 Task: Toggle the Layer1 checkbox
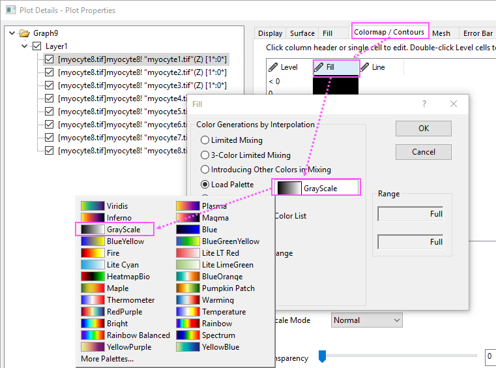[x=37, y=46]
